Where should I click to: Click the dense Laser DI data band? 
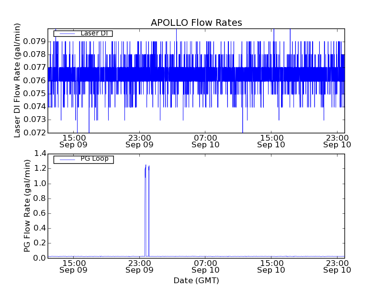tap(196, 74)
